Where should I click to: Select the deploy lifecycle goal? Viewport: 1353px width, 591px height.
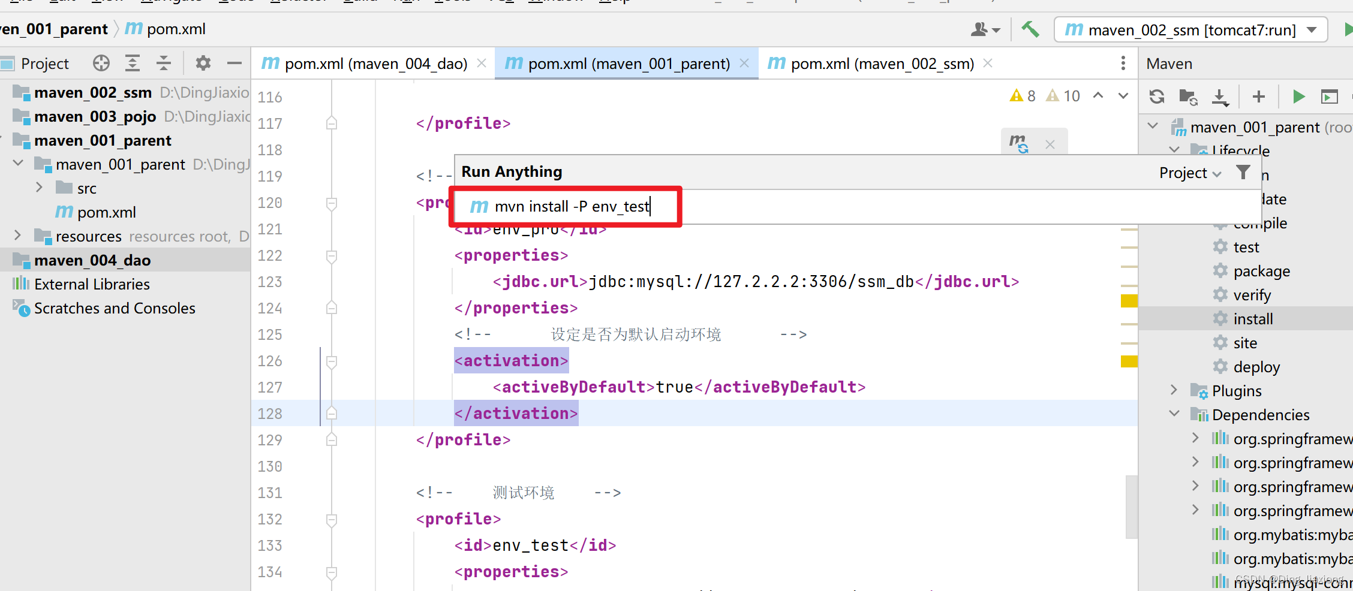pyautogui.click(x=1256, y=367)
